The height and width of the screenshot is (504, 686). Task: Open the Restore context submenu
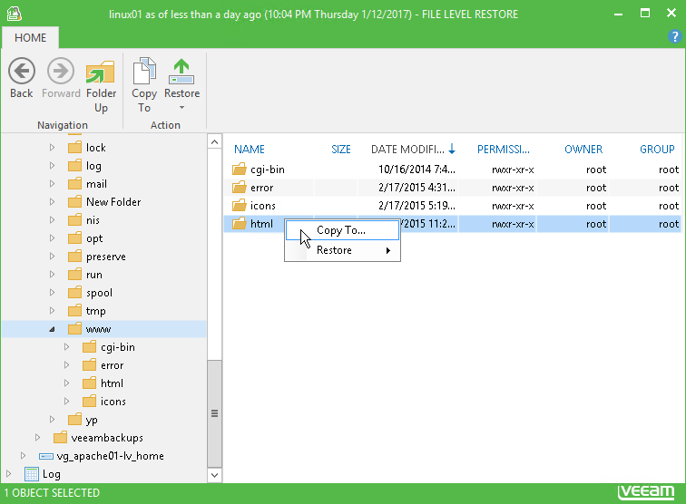[x=342, y=250]
